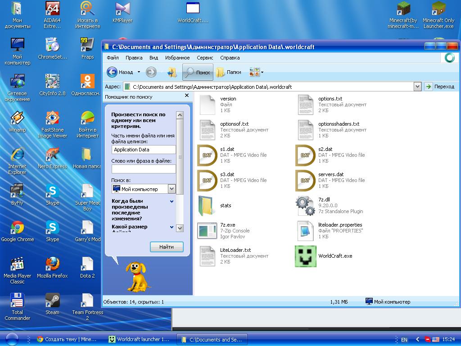Select the 7z.dll gear icon

click(305, 205)
